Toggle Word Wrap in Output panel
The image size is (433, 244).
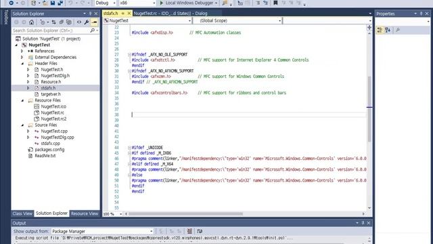coord(200,231)
